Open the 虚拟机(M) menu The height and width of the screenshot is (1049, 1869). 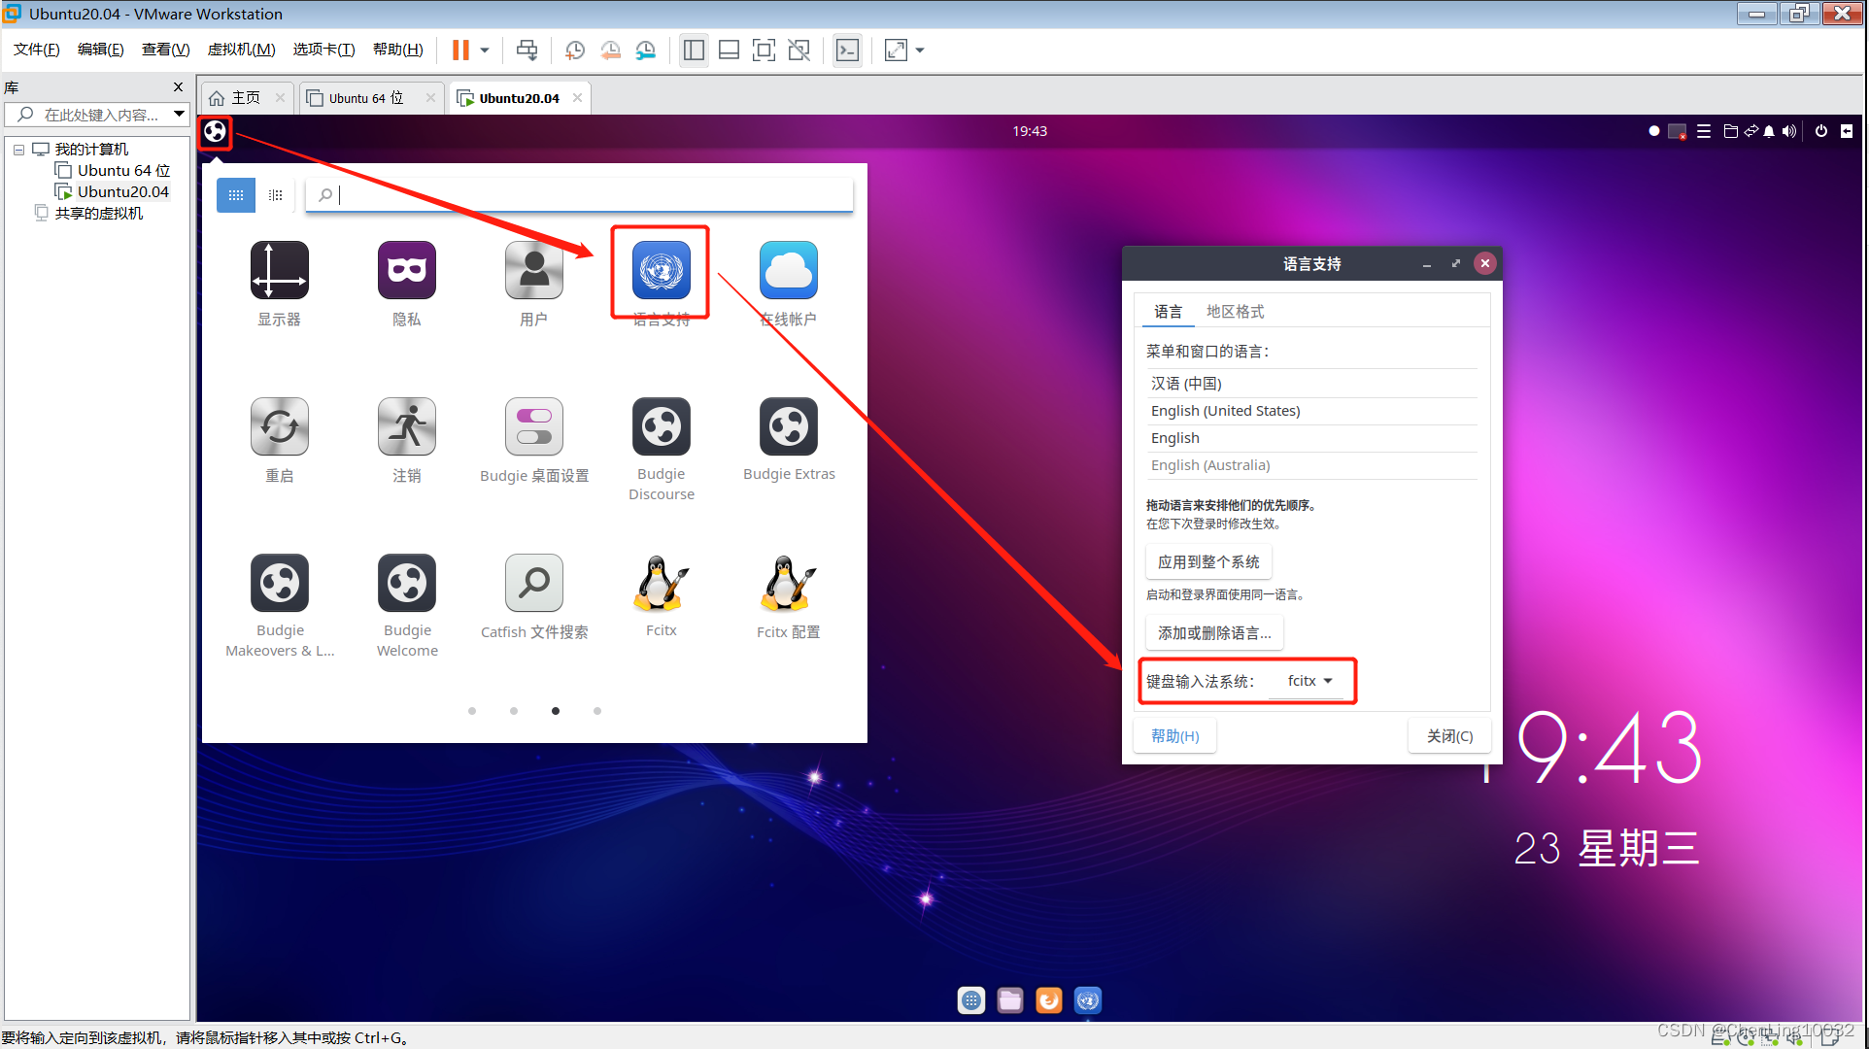[241, 50]
